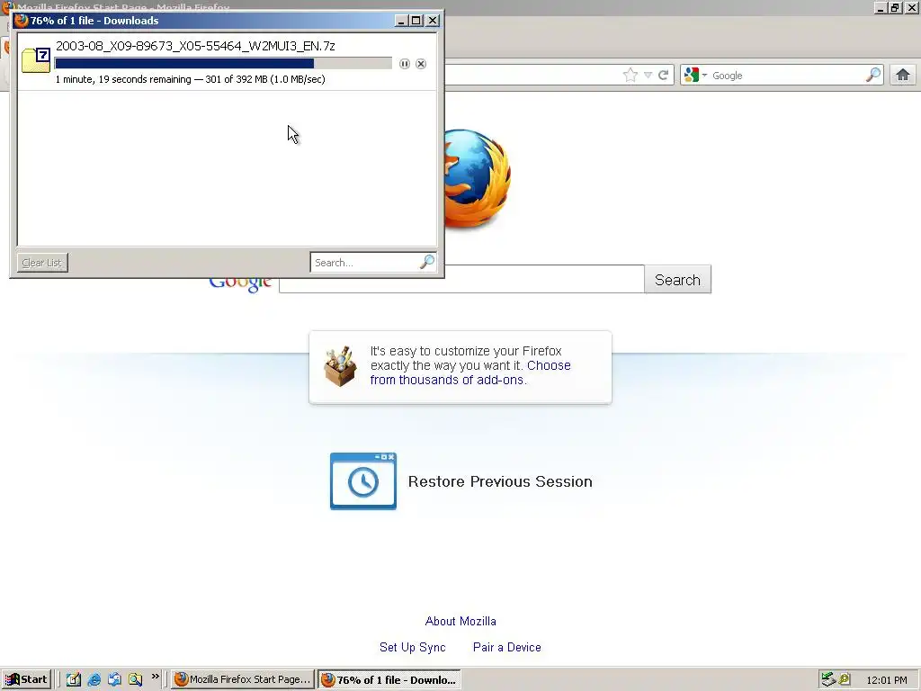
Task: Cancel the 7z file download
Action: (x=421, y=64)
